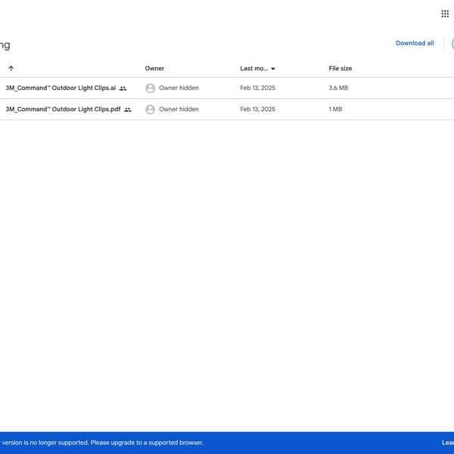Click the owner avatar in the .pdf row
Screen dimensions: 454x454
pyautogui.click(x=150, y=109)
